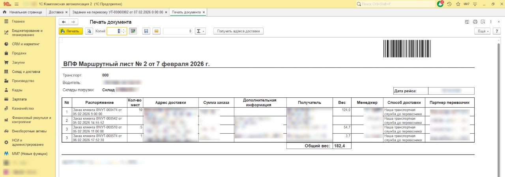This screenshot has height=177, width=505.
Task: Switch to Начальная страница tab
Action: [23, 12]
